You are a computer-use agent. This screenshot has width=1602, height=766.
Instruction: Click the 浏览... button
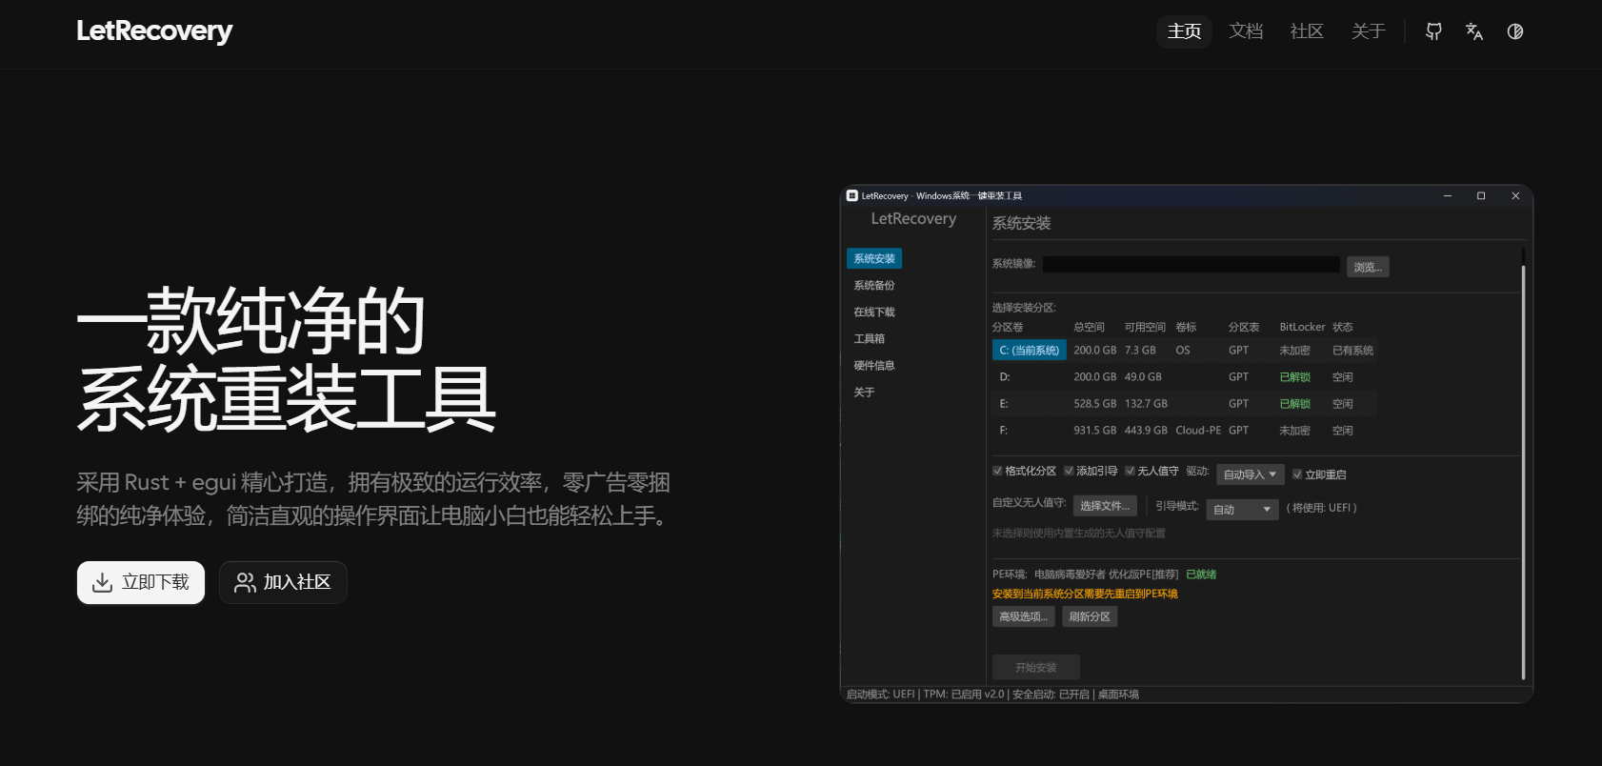coord(1368,268)
